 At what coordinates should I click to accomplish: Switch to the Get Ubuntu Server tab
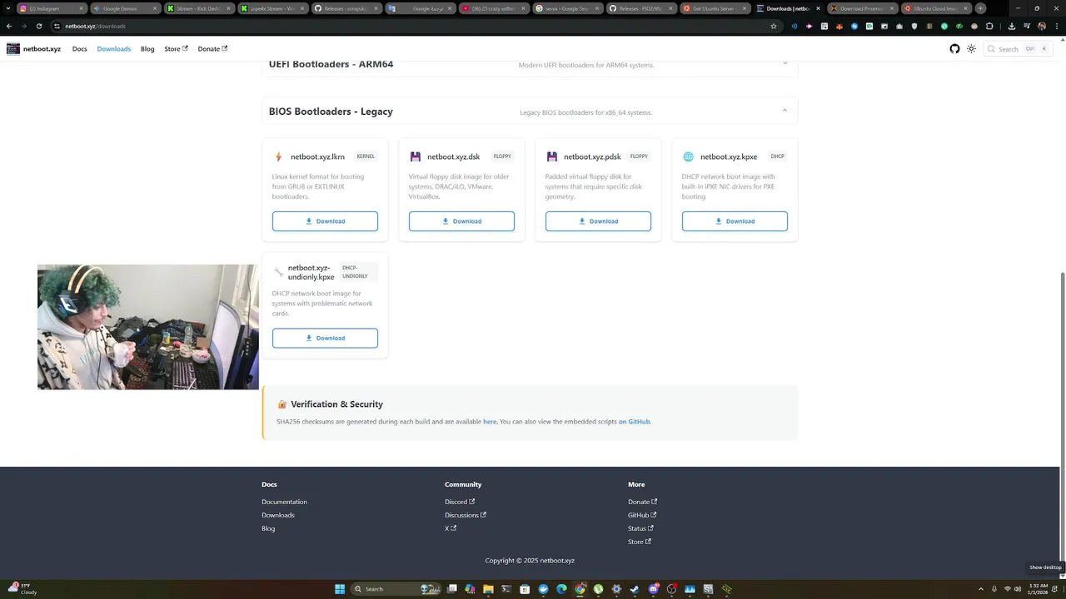point(715,8)
